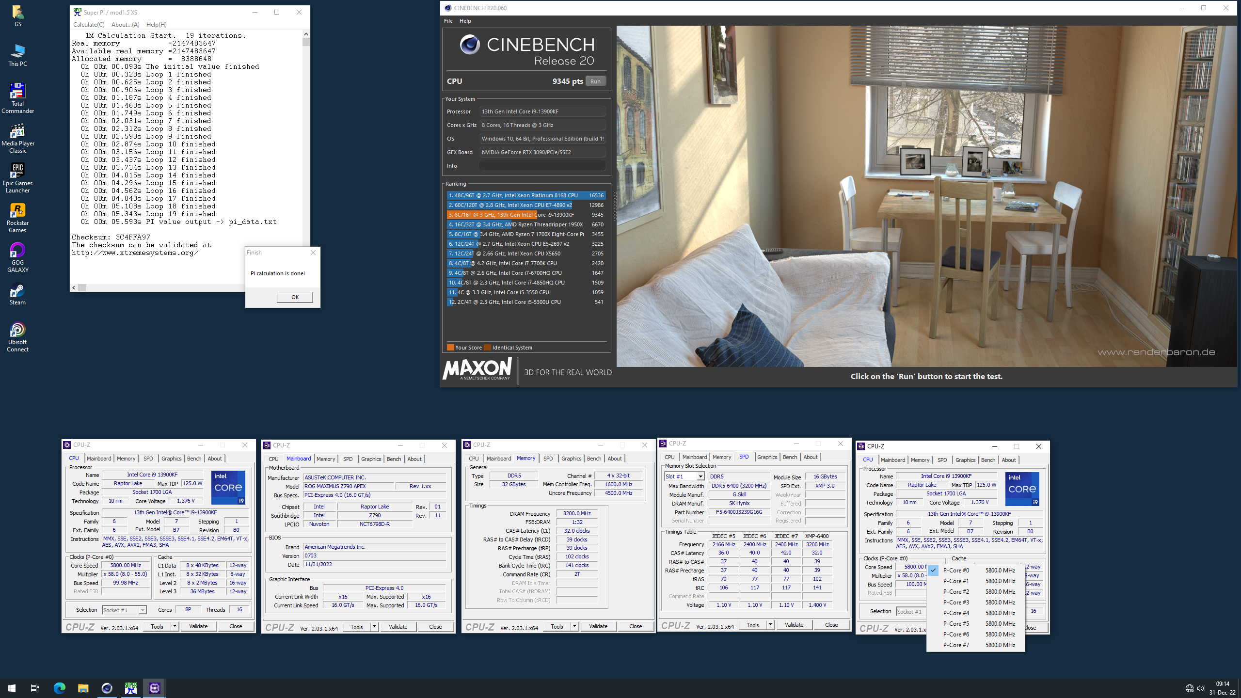1241x698 pixels.
Task: Open Media Player Classic shortcut
Action: point(17,138)
